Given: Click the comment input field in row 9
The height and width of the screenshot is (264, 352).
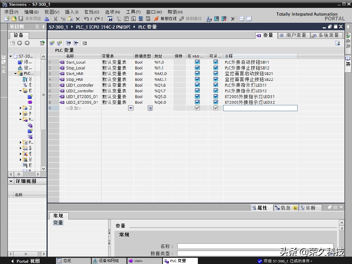Looking at the screenshot, I should click(260, 108).
